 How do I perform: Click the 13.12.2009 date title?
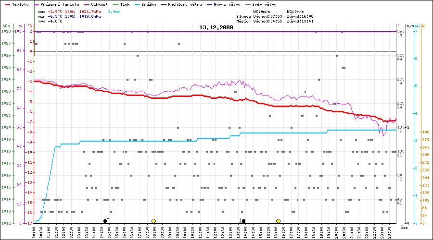tap(216, 27)
